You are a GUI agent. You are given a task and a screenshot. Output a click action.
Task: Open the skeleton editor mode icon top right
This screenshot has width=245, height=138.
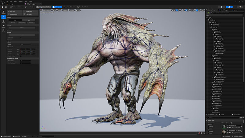[x=221, y=7]
